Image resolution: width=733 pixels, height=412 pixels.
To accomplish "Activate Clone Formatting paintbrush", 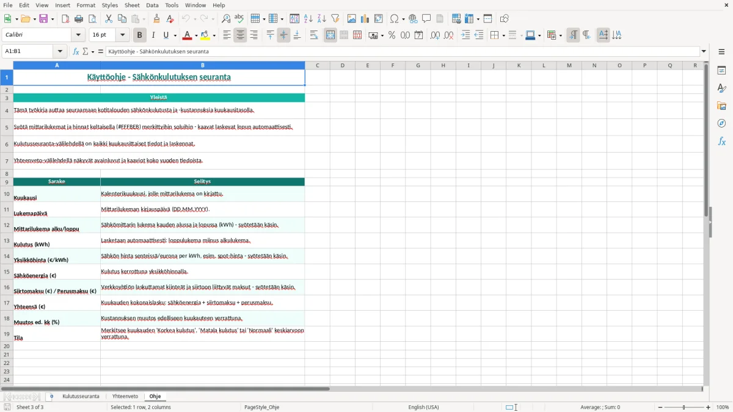I will coord(157,19).
